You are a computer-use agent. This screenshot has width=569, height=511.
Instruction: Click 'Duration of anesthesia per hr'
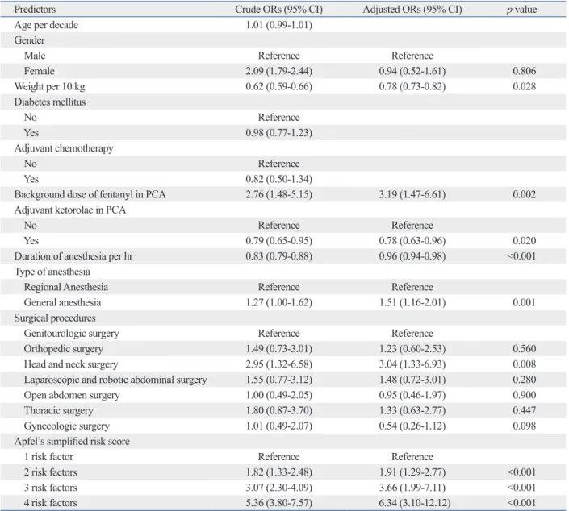[73, 256]
